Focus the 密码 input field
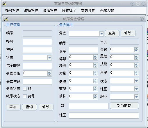 38,50
